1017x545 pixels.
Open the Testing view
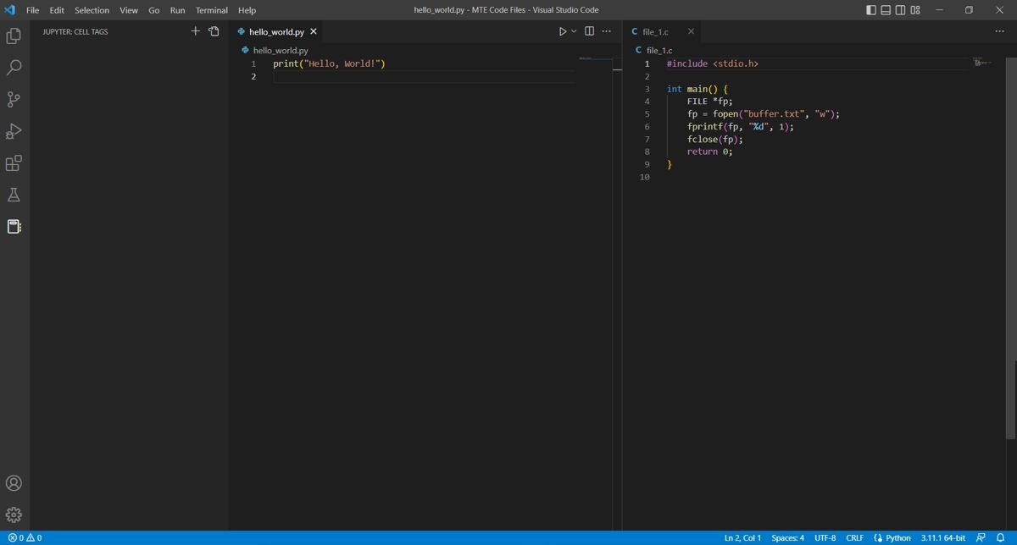14,195
